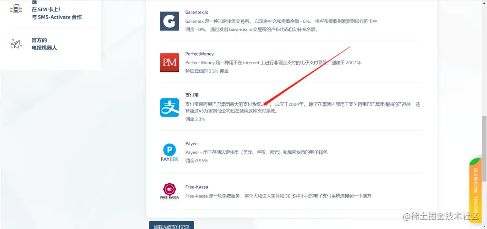Click the 佣金 2.3% text under Alipay

[195, 119]
